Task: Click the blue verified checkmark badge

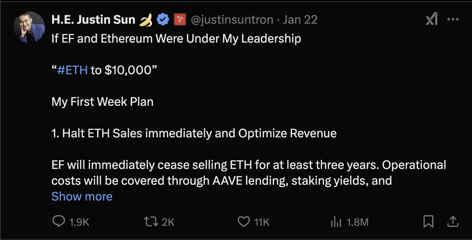Action: (x=163, y=19)
